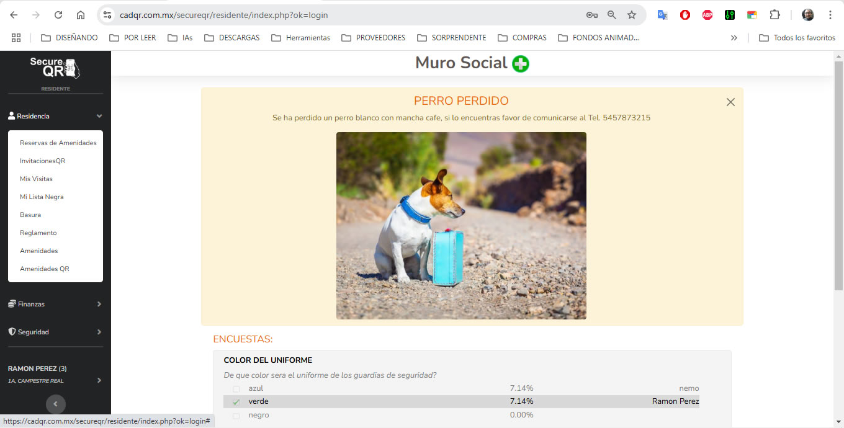Collapse sidebar with the round arrow button
This screenshot has width=844, height=428.
coord(55,404)
